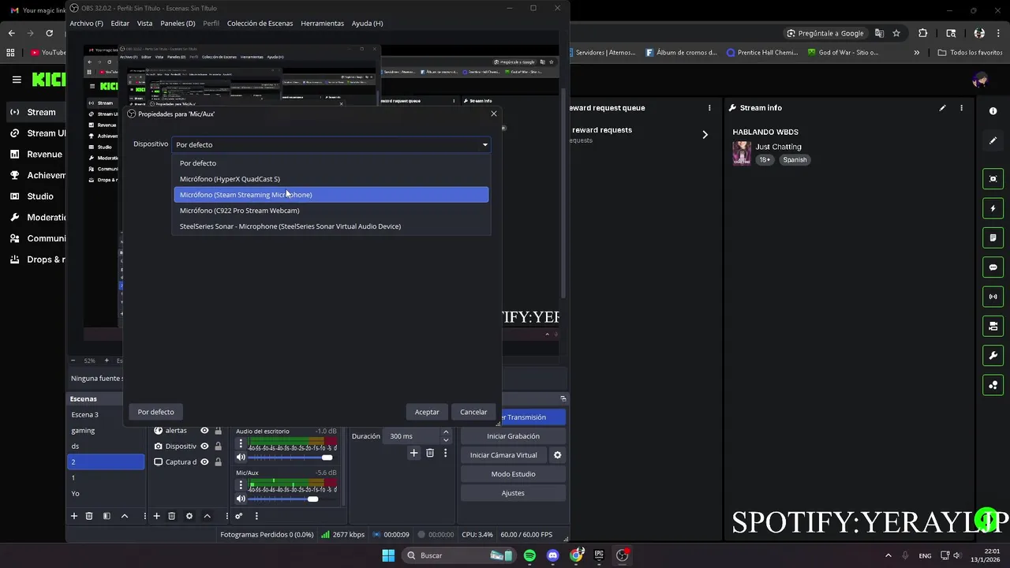1010x568 pixels.
Task: Close the Propiedades para Mic/Aux dialog
Action: pos(494,114)
